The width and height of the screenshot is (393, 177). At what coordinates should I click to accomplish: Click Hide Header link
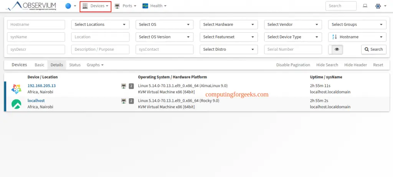point(355,65)
